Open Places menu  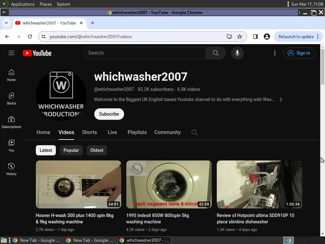(46, 4)
